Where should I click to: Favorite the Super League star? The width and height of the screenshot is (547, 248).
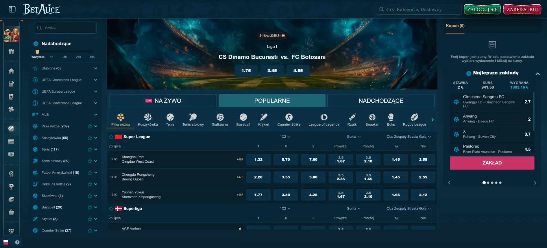(x=111, y=137)
